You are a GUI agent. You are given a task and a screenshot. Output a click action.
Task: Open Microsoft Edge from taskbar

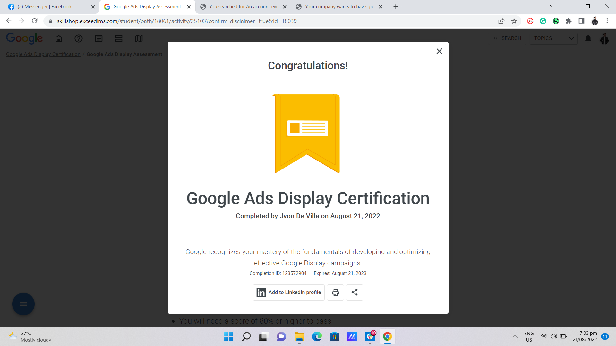[x=317, y=337]
